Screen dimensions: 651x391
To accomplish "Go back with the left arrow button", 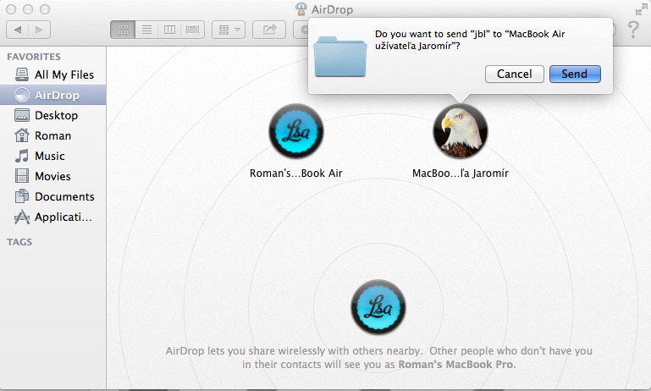I will pyautogui.click(x=18, y=30).
